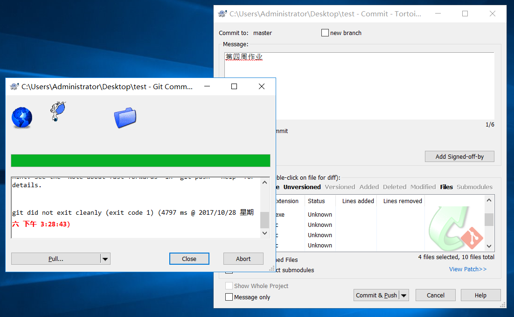The image size is (514, 317).
Task: Expand the Commit & Push dropdown arrow
Action: coord(404,296)
